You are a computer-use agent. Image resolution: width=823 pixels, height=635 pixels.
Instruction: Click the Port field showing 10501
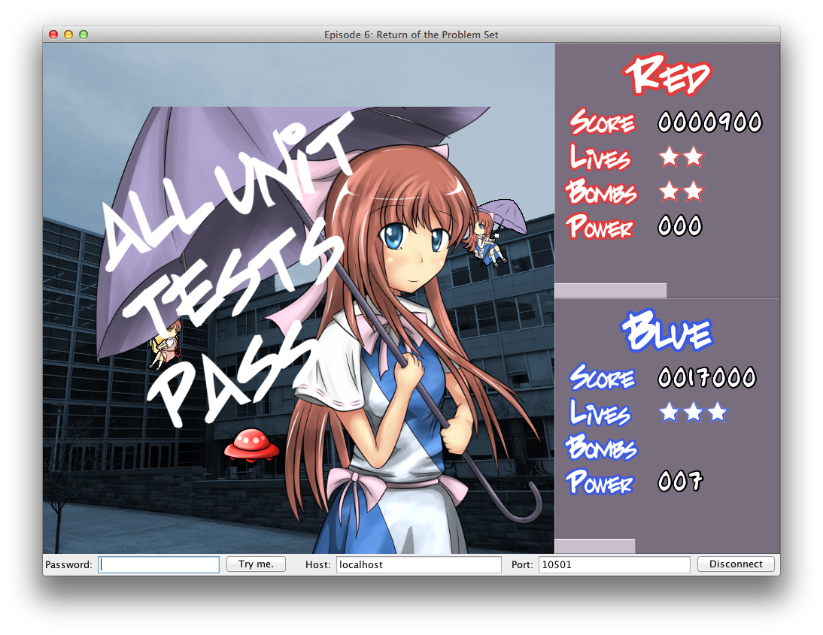tap(613, 564)
